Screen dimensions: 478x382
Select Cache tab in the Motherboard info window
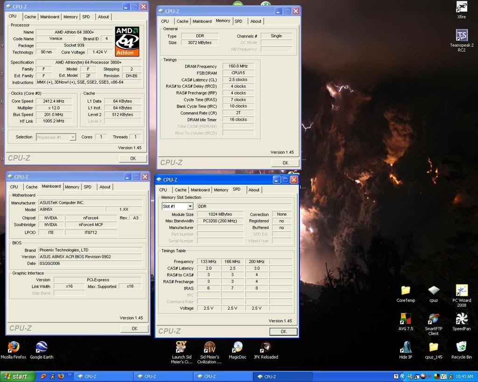coord(31,187)
